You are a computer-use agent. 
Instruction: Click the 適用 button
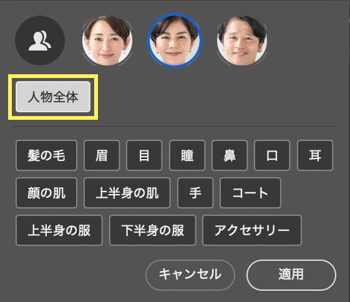(x=291, y=275)
